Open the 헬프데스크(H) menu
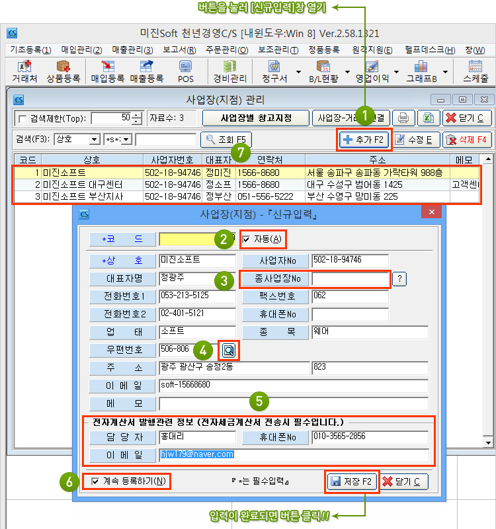The image size is (496, 529). pyautogui.click(x=430, y=50)
